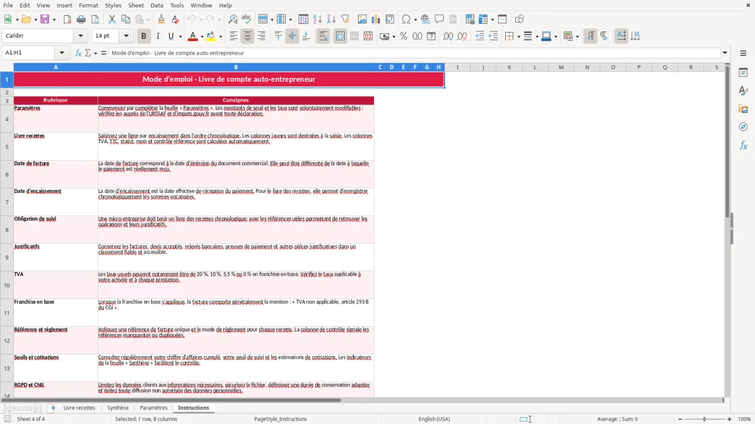Switch to the Livre recettes sheet tab
This screenshot has width=755, height=424.
click(79, 408)
